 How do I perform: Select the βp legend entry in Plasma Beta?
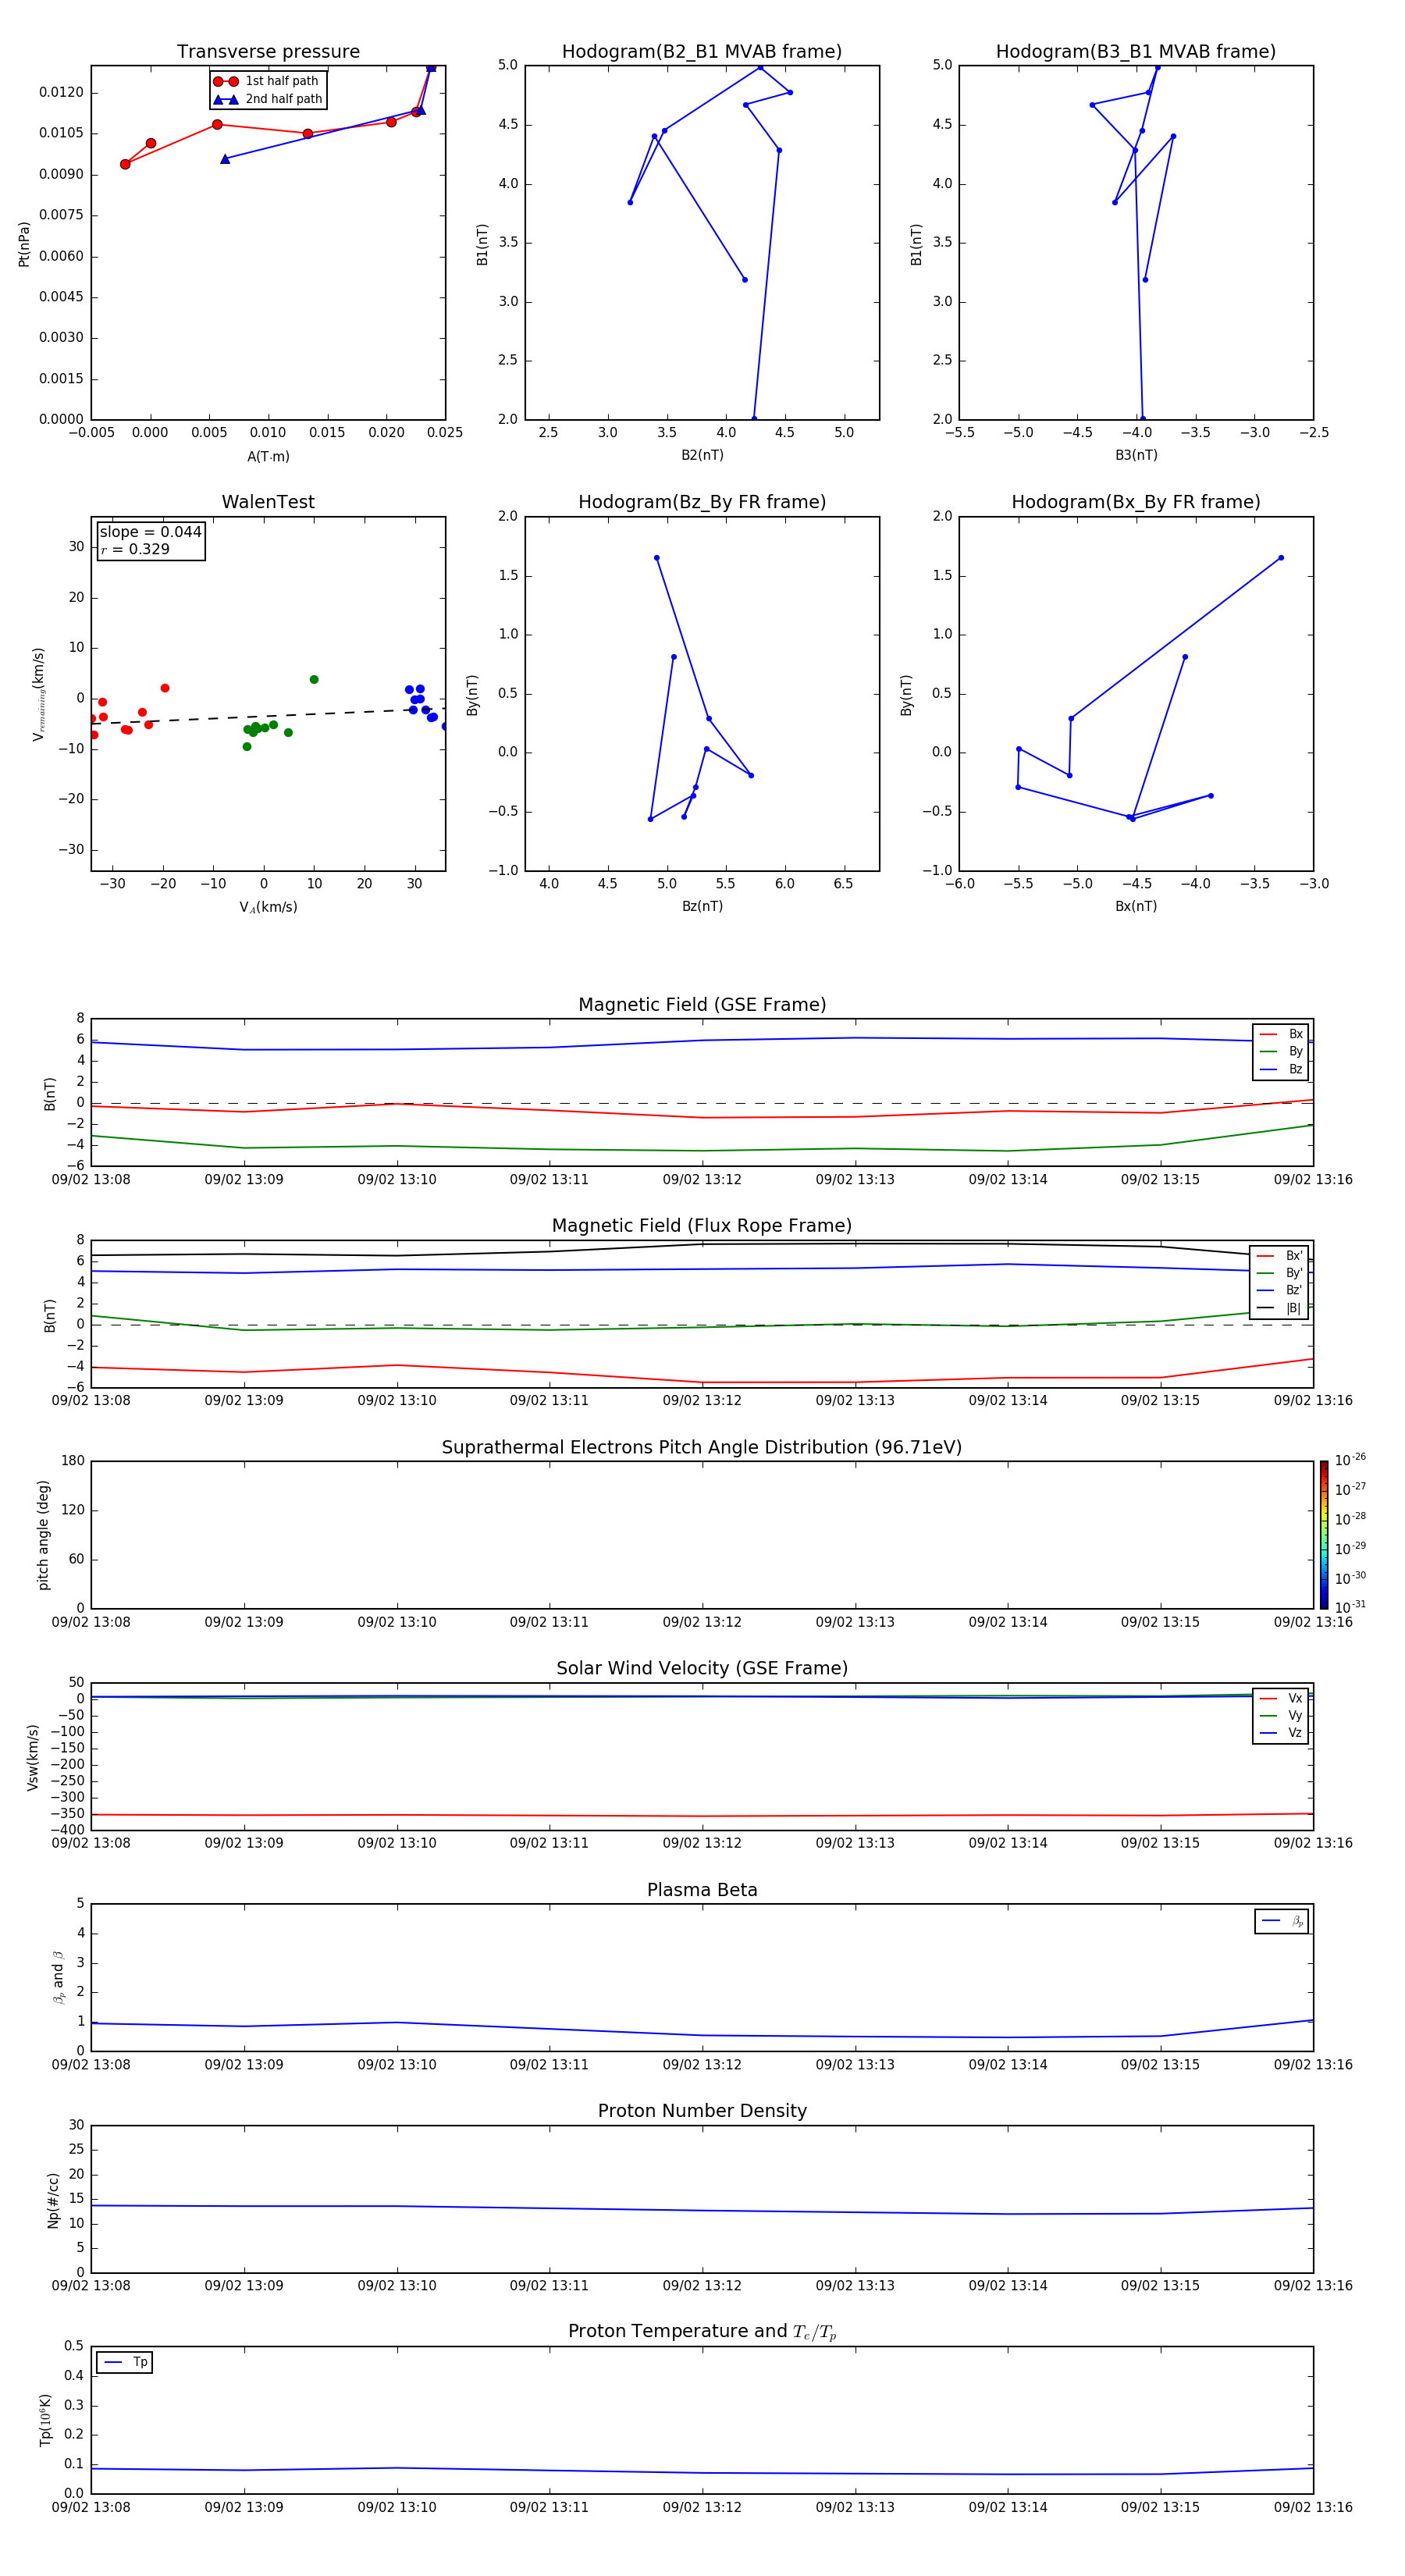coord(1282,1921)
